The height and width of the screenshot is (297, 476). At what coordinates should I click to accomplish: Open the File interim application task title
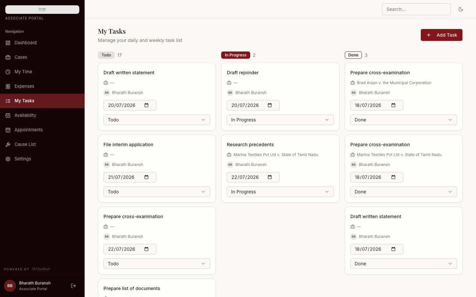tap(128, 145)
